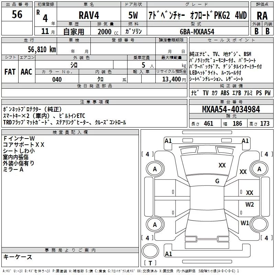Select inspector note "コアサポートXX"
The height and width of the screenshot is (275, 275).
[24, 145]
